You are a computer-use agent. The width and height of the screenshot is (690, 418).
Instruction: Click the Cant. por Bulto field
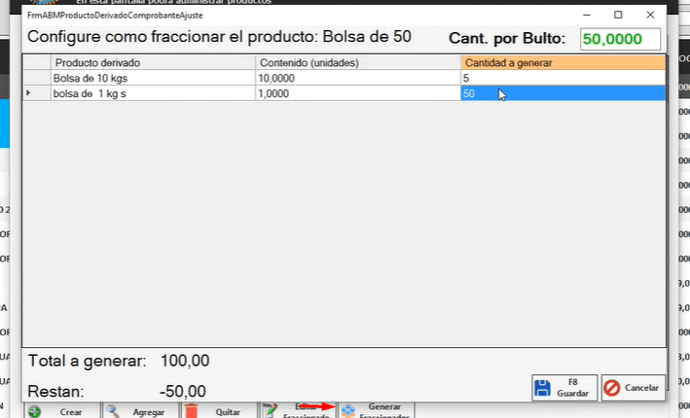[x=620, y=39]
